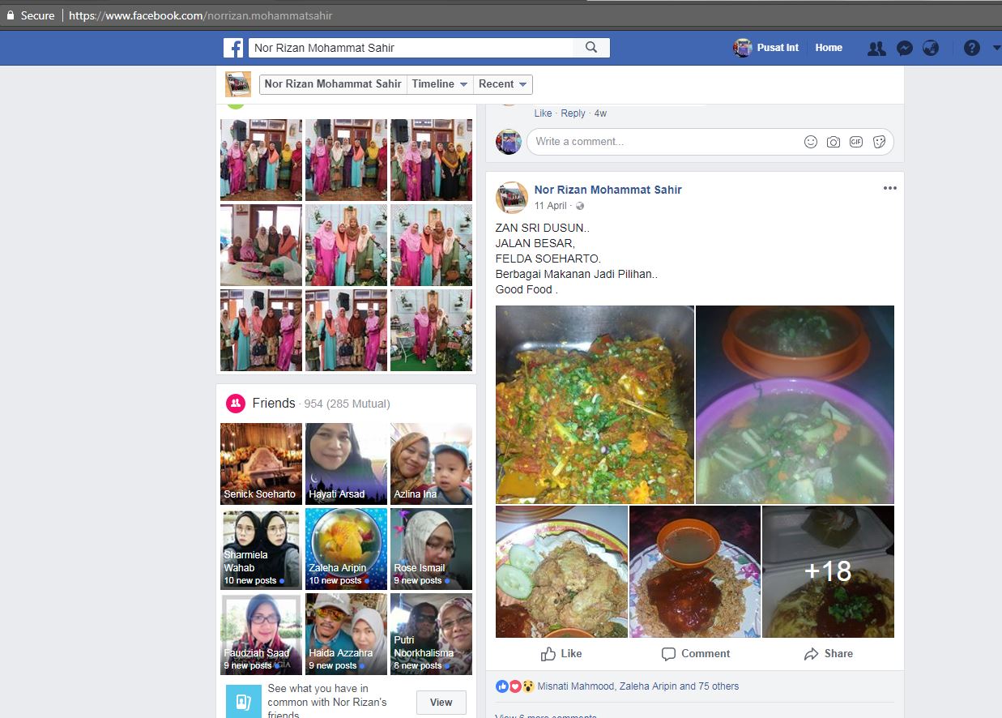Image resolution: width=1002 pixels, height=718 pixels.
Task: Click the lock Secure icon
Action: tap(10, 15)
